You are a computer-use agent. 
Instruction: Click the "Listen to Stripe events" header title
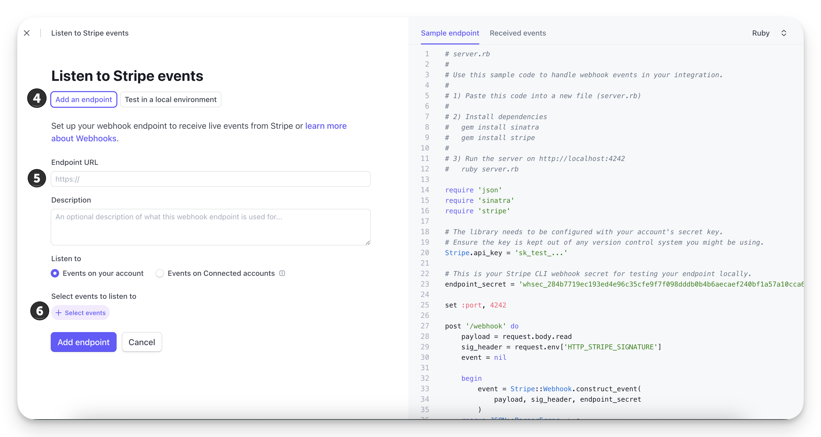[x=90, y=33]
